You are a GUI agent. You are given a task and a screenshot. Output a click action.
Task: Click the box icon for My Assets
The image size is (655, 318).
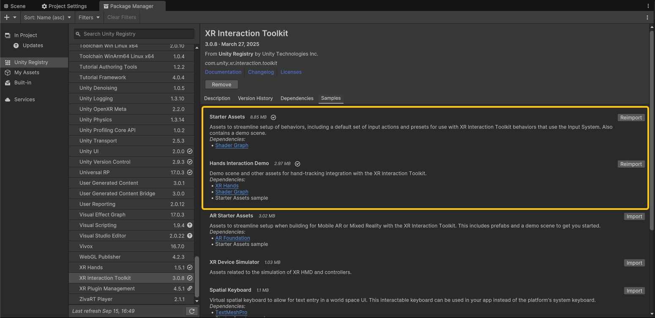click(7, 73)
